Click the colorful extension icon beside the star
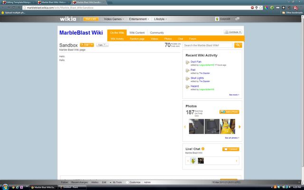Image resolution: width=304 pixels, height=190 pixels. click(x=266, y=8)
